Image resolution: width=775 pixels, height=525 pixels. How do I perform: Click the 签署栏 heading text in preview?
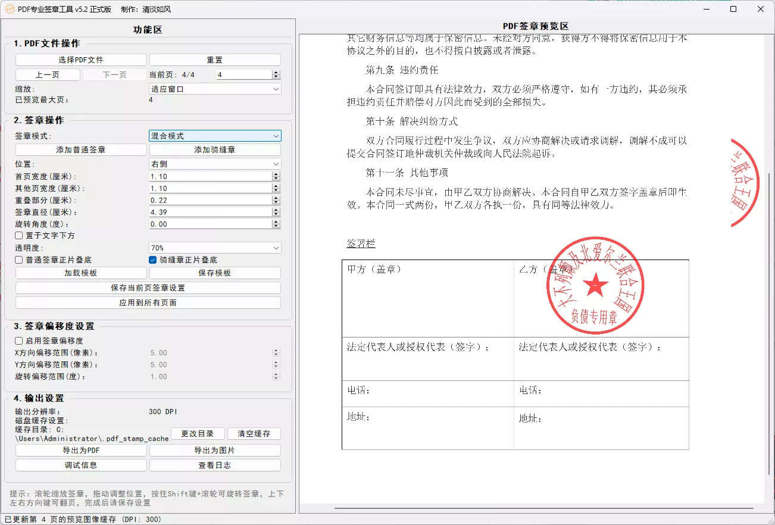click(x=361, y=244)
